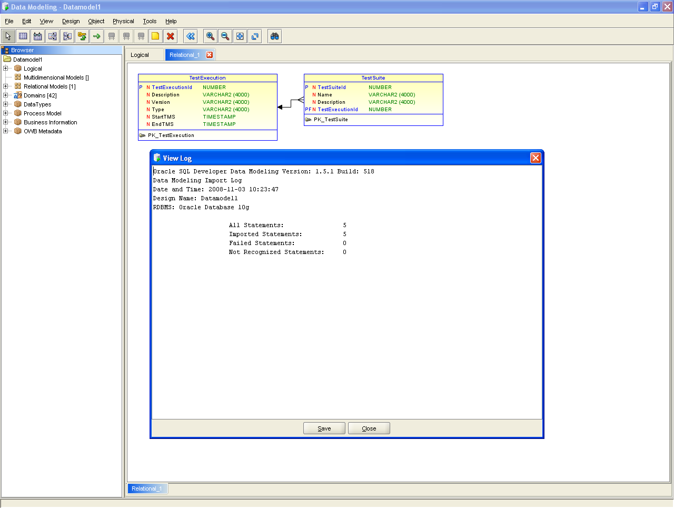Click the Zoom Out magnifier icon
The image size is (674, 508).
click(225, 36)
